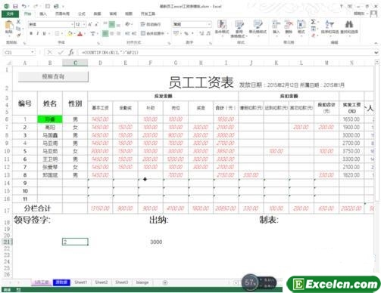Click the fuzzy query button above the table

(x=53, y=76)
